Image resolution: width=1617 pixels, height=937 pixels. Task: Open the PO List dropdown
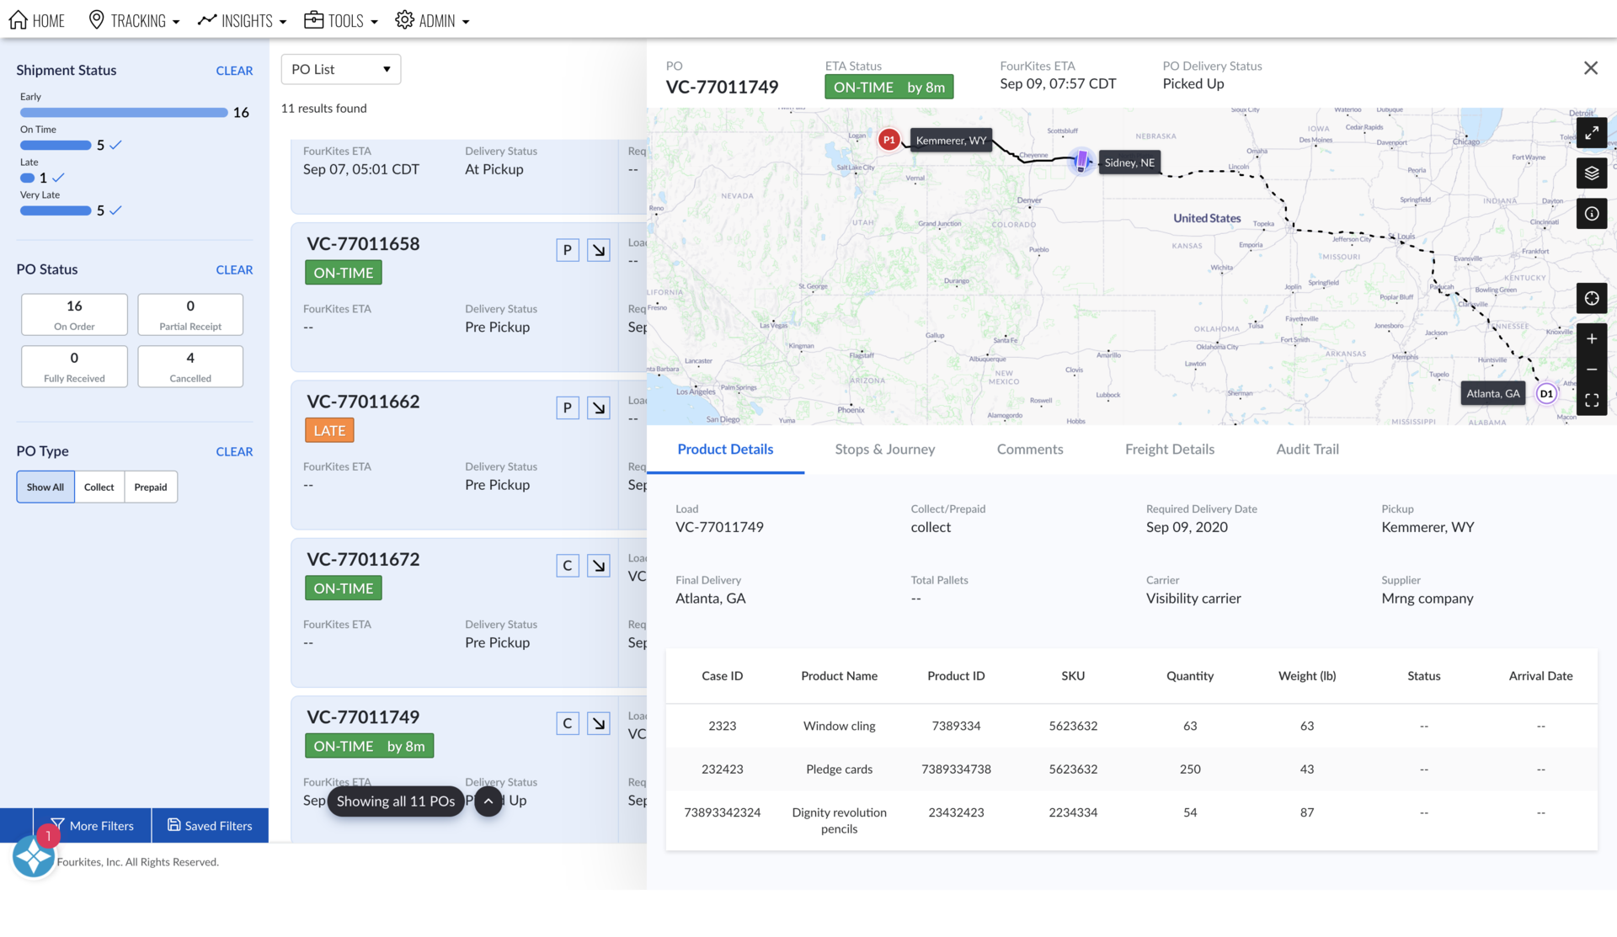tap(340, 69)
